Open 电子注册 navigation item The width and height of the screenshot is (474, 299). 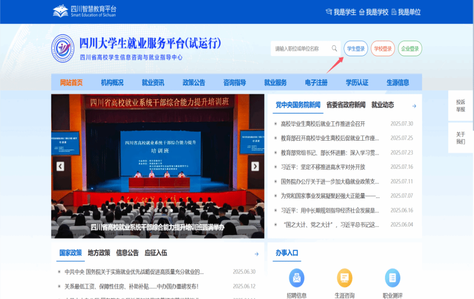pos(316,82)
